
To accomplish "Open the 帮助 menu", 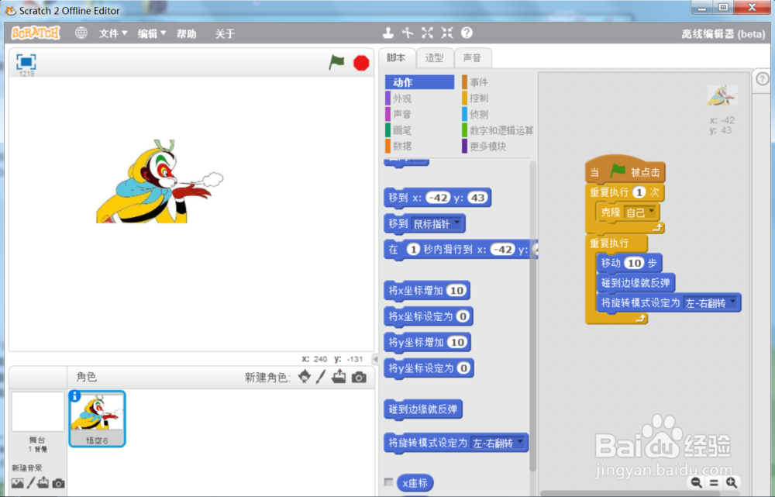I will (186, 33).
